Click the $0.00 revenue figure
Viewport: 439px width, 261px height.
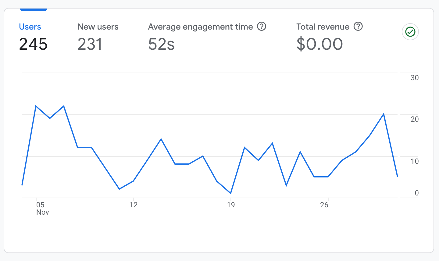pos(319,44)
